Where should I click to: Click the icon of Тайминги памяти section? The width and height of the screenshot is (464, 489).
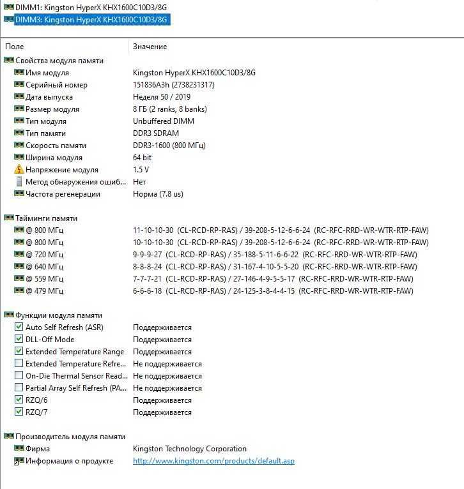[9, 218]
